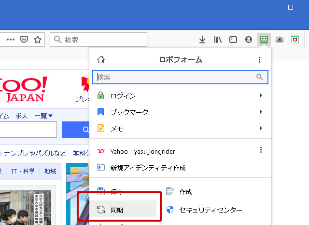Click the Firefox downloads arrow icon

click(x=202, y=40)
